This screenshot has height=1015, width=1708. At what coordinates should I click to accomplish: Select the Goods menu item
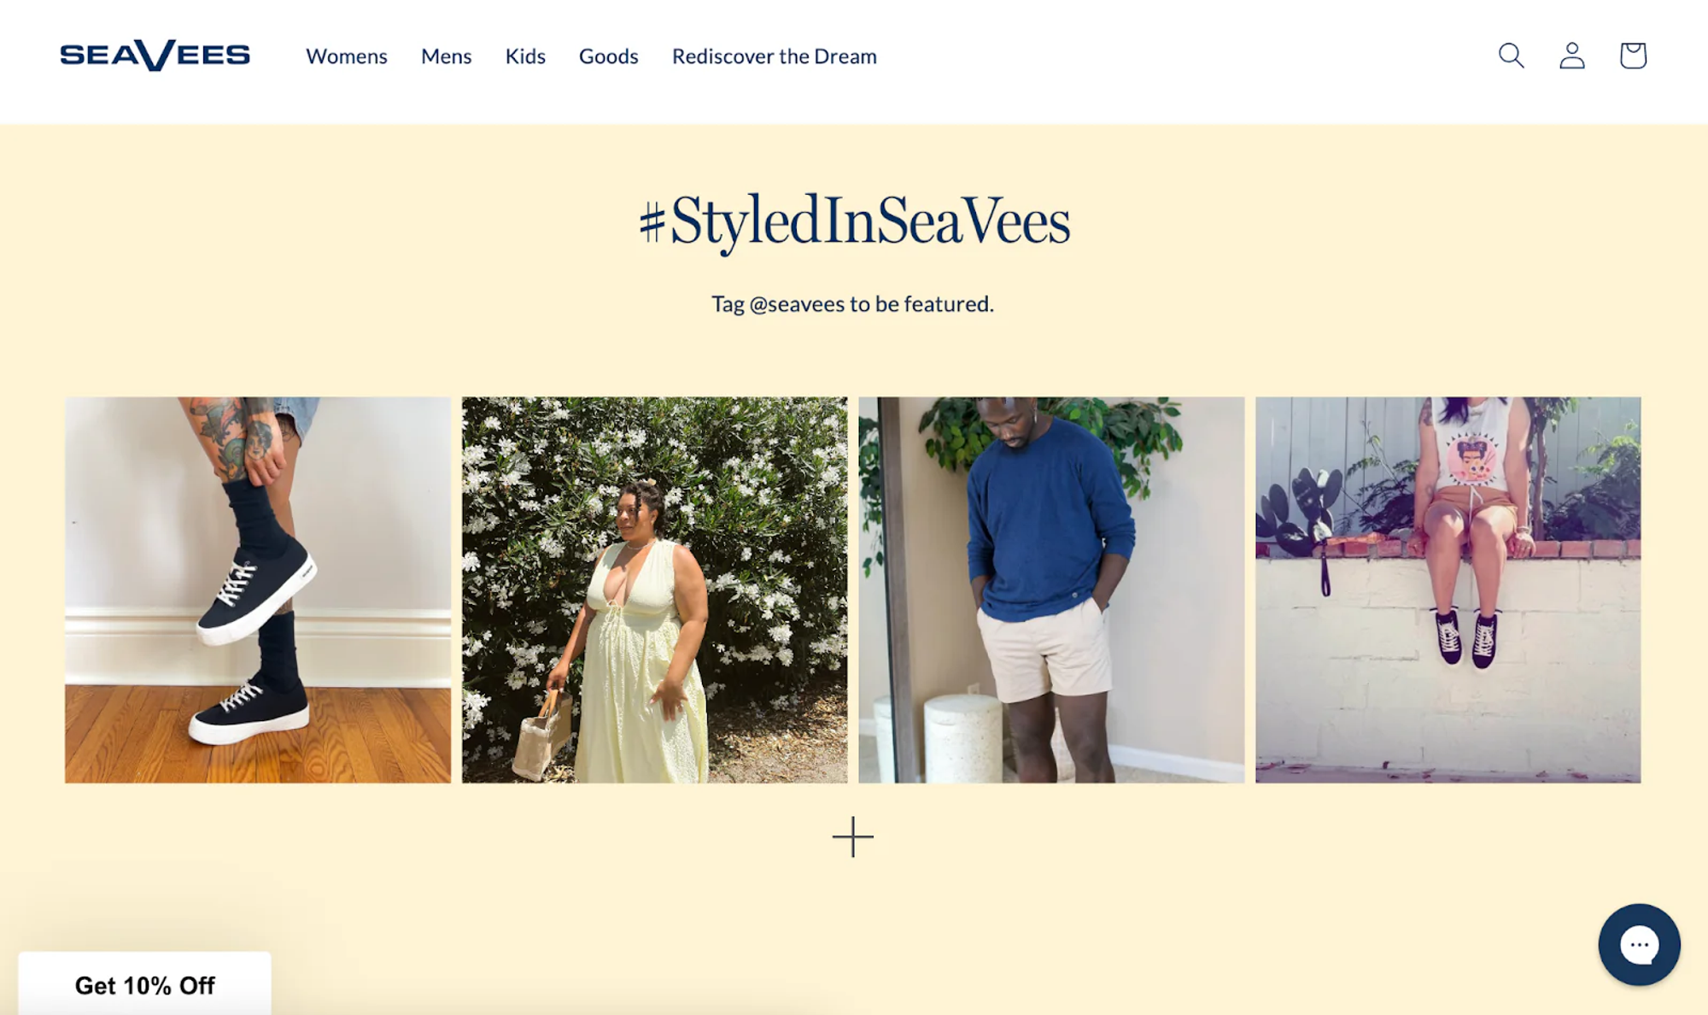click(x=607, y=55)
